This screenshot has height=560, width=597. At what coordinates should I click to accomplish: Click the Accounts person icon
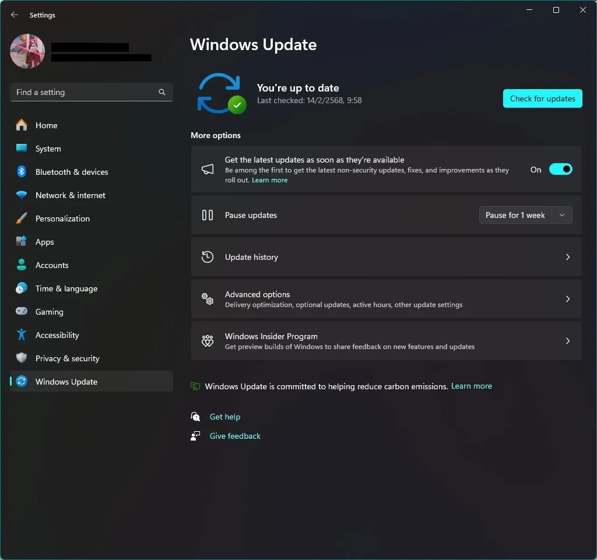22,265
